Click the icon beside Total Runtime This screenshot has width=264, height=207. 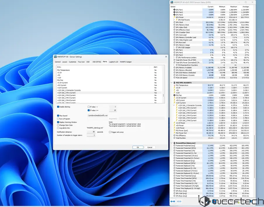tap(174, 138)
